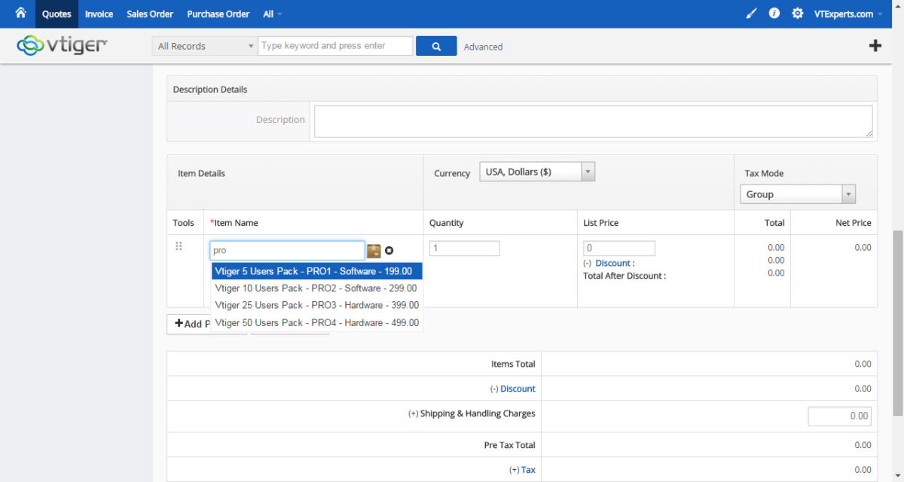Open the info help icon
904x482 pixels.
point(774,14)
